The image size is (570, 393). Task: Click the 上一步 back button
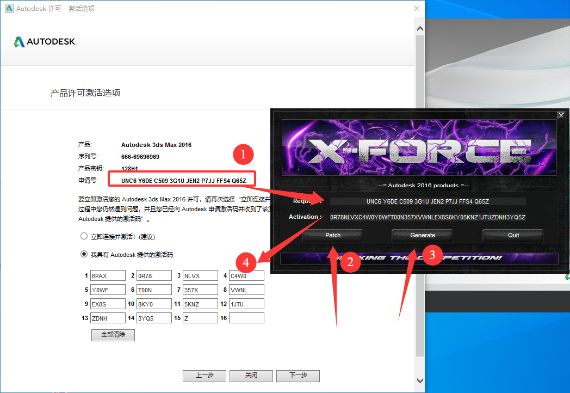(205, 376)
